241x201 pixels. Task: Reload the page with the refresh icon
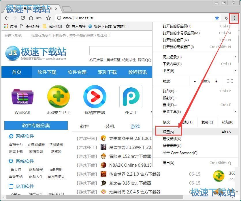click(x=23, y=18)
